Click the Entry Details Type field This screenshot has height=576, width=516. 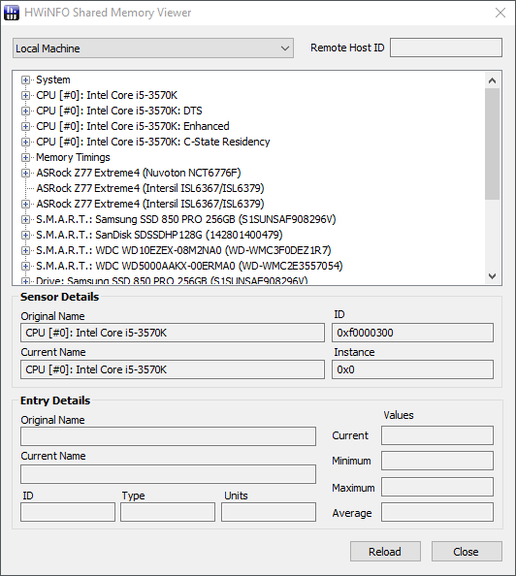pos(168,512)
